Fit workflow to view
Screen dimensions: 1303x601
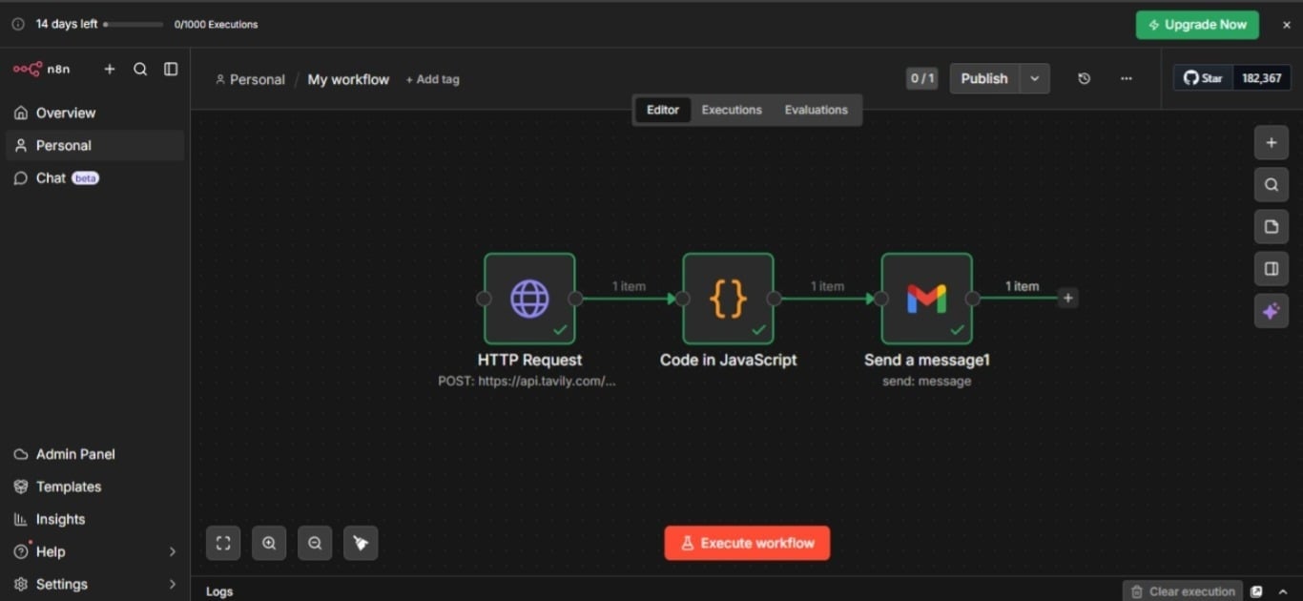[223, 543]
